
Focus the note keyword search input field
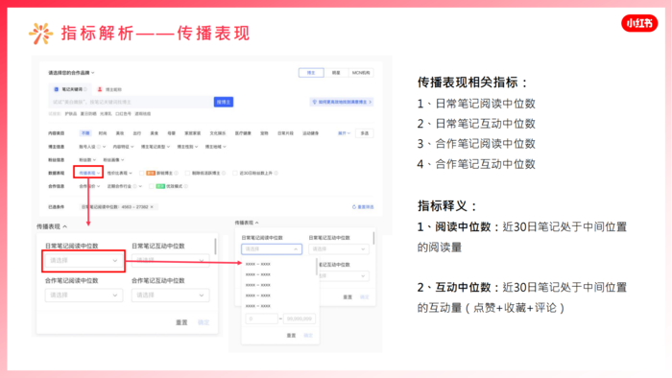(x=132, y=102)
